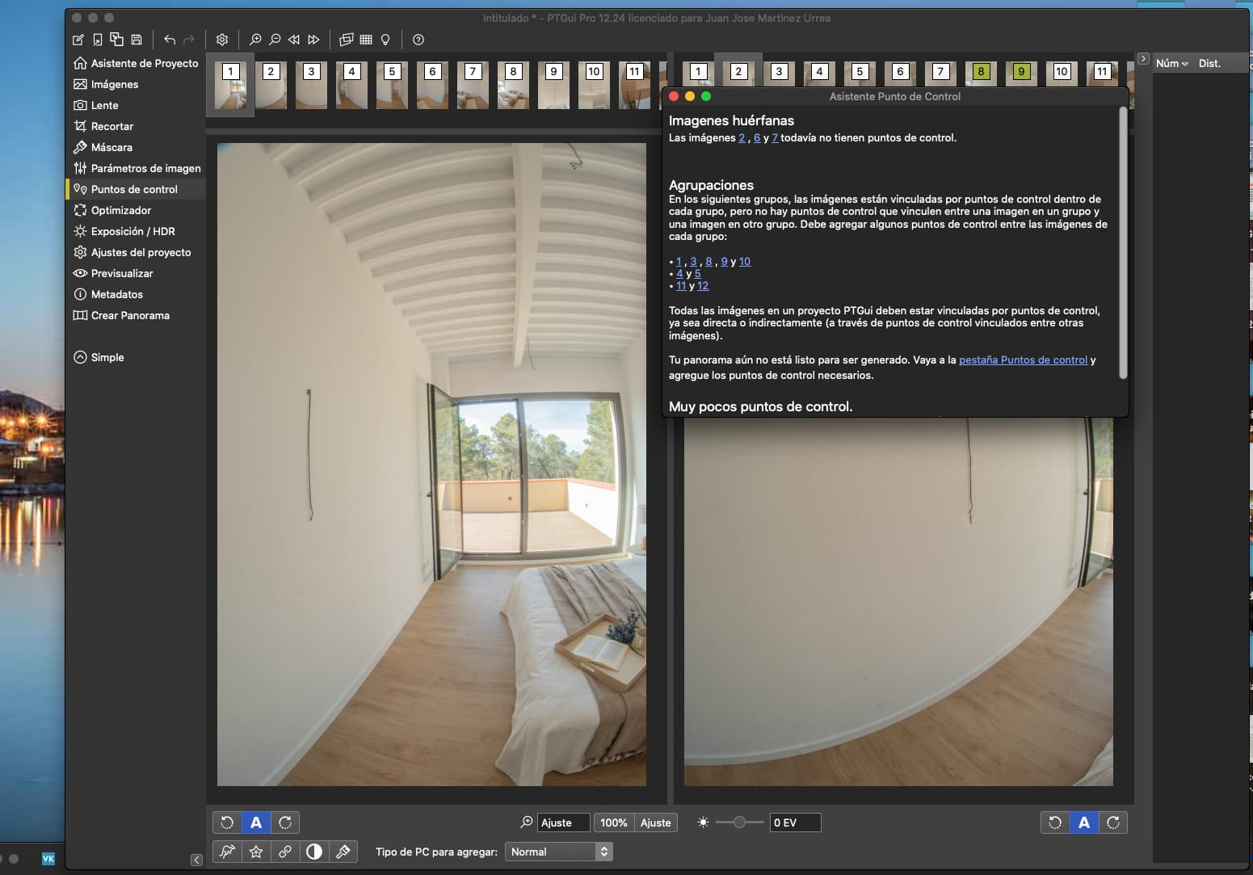This screenshot has height=875, width=1253.
Task: Click the lightbulb icon in toolbar
Action: [x=385, y=40]
